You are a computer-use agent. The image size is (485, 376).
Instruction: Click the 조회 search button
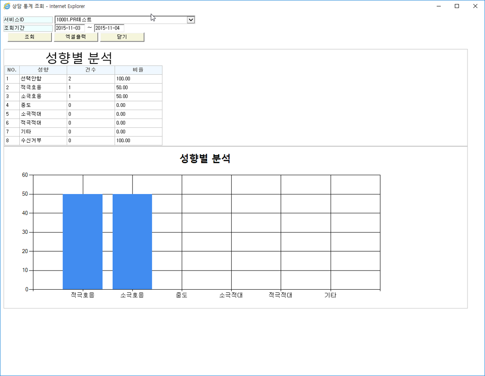[x=30, y=37]
